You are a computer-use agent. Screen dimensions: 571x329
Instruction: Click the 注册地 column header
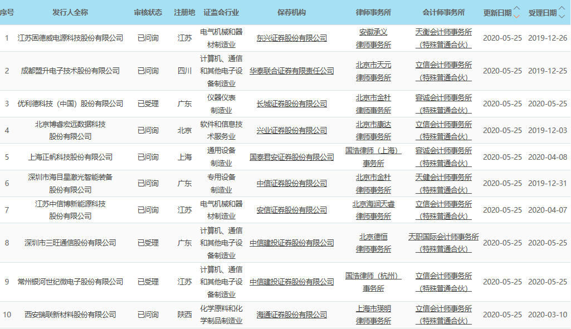click(x=184, y=12)
